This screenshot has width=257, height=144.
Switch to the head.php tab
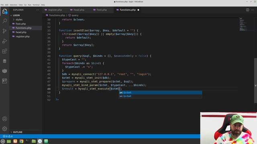(x=79, y=10)
